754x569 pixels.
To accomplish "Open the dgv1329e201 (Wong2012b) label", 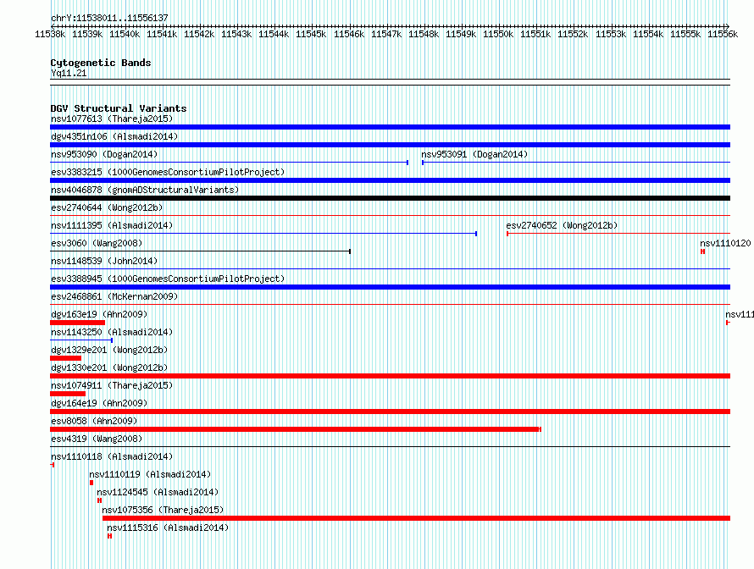I will (109, 350).
